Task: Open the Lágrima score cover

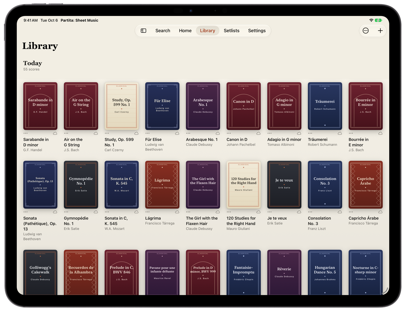Action: (x=162, y=185)
